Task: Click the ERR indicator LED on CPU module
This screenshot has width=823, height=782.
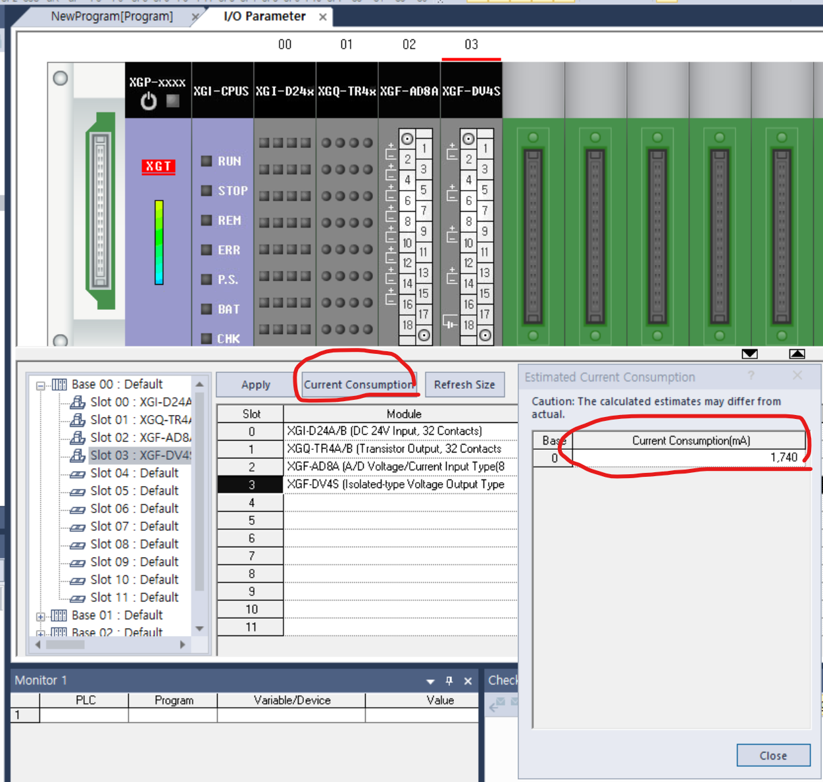Action: [x=207, y=250]
